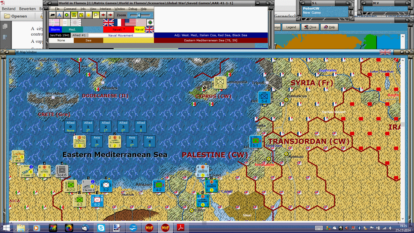Open the Info menu
The width and height of the screenshot is (414, 233).
[x=83, y=9]
